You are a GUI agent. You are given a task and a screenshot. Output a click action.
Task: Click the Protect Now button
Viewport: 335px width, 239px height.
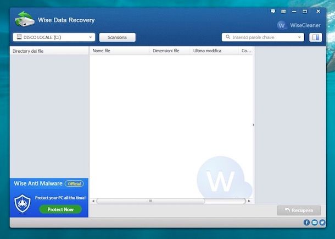60,209
